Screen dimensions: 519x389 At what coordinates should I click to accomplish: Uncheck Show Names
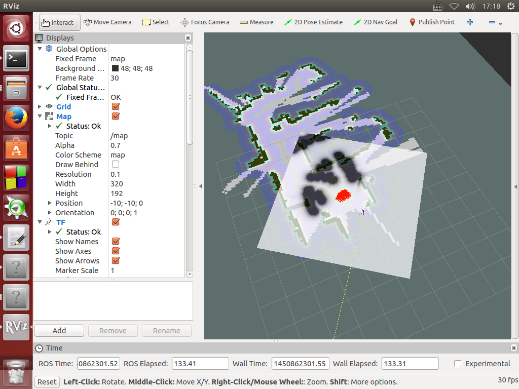click(116, 241)
